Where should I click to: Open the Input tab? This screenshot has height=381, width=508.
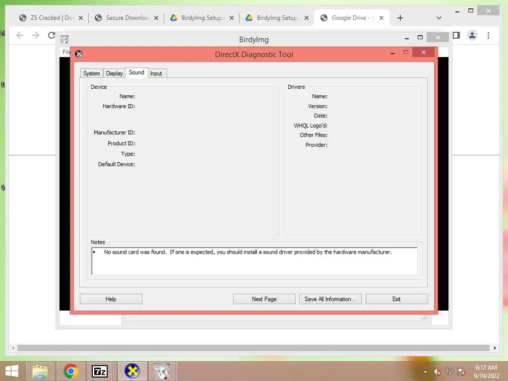157,73
